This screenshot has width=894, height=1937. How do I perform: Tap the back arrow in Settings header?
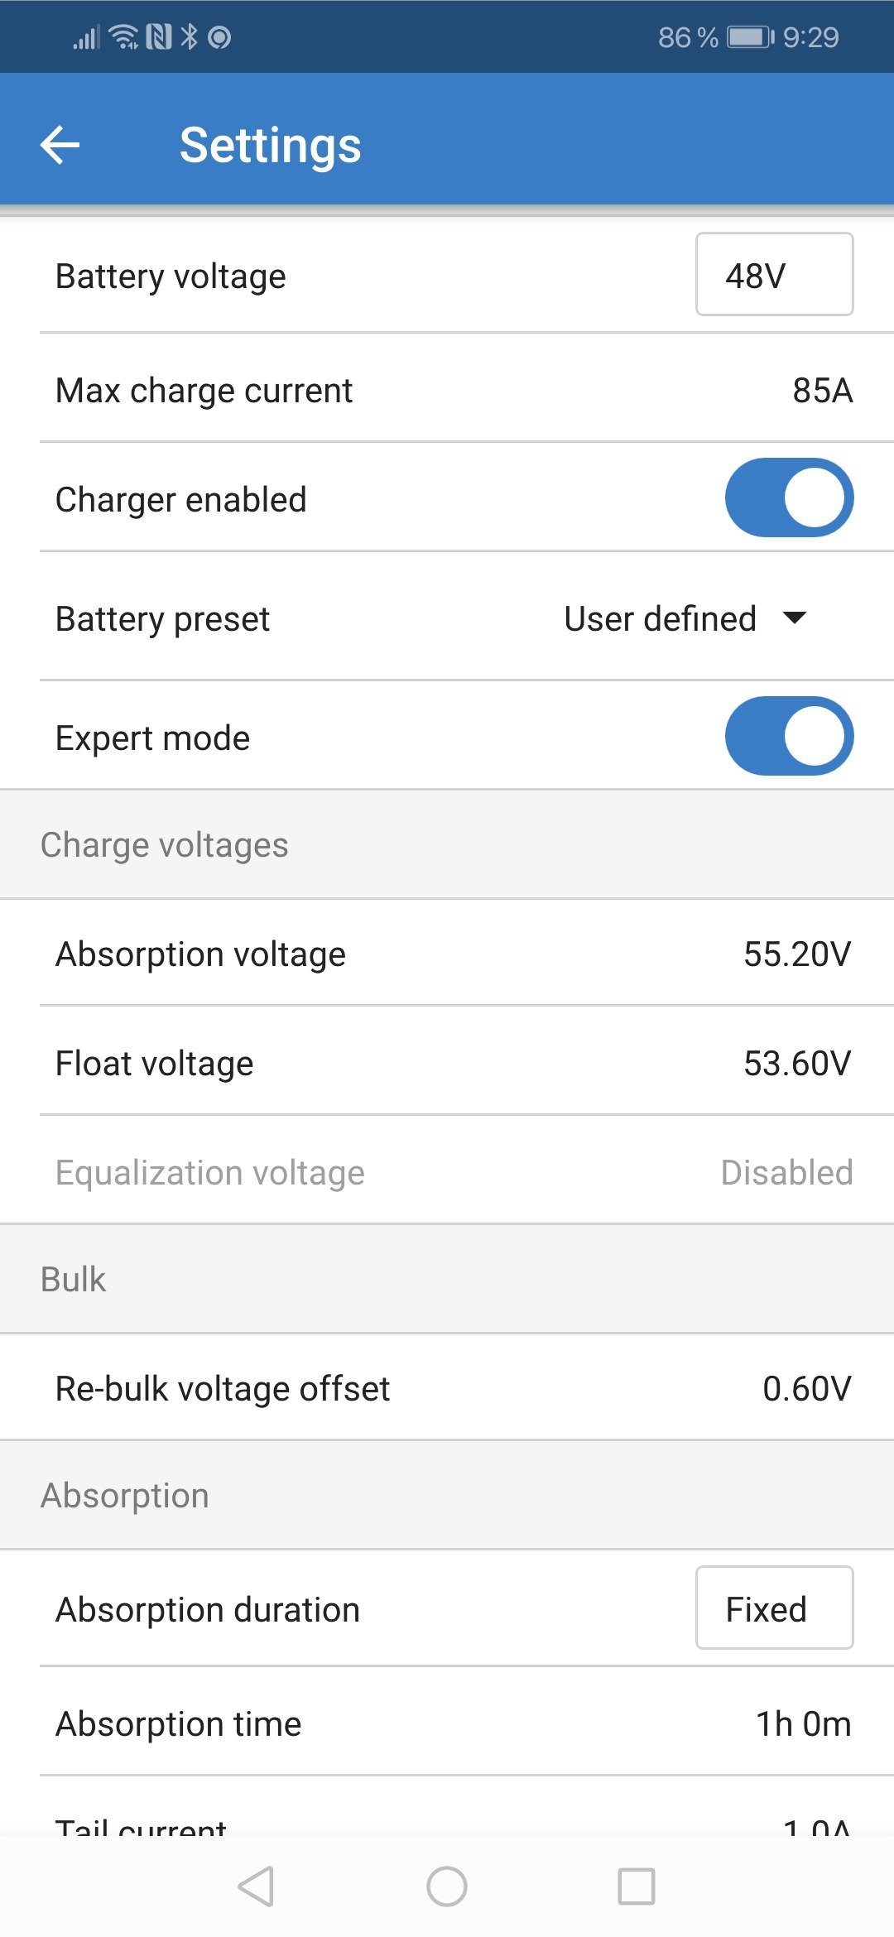coord(60,145)
